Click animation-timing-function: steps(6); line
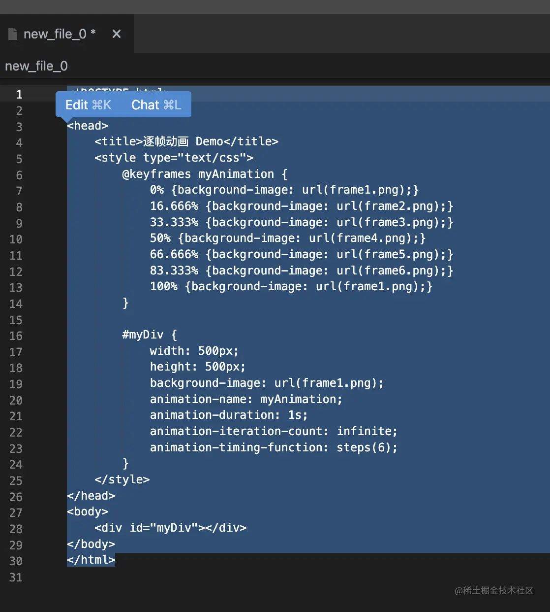The height and width of the screenshot is (612, 550). tap(274, 447)
